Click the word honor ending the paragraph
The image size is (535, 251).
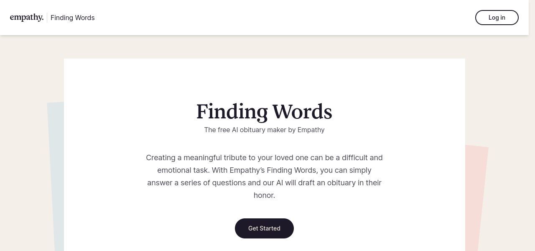tap(263, 195)
